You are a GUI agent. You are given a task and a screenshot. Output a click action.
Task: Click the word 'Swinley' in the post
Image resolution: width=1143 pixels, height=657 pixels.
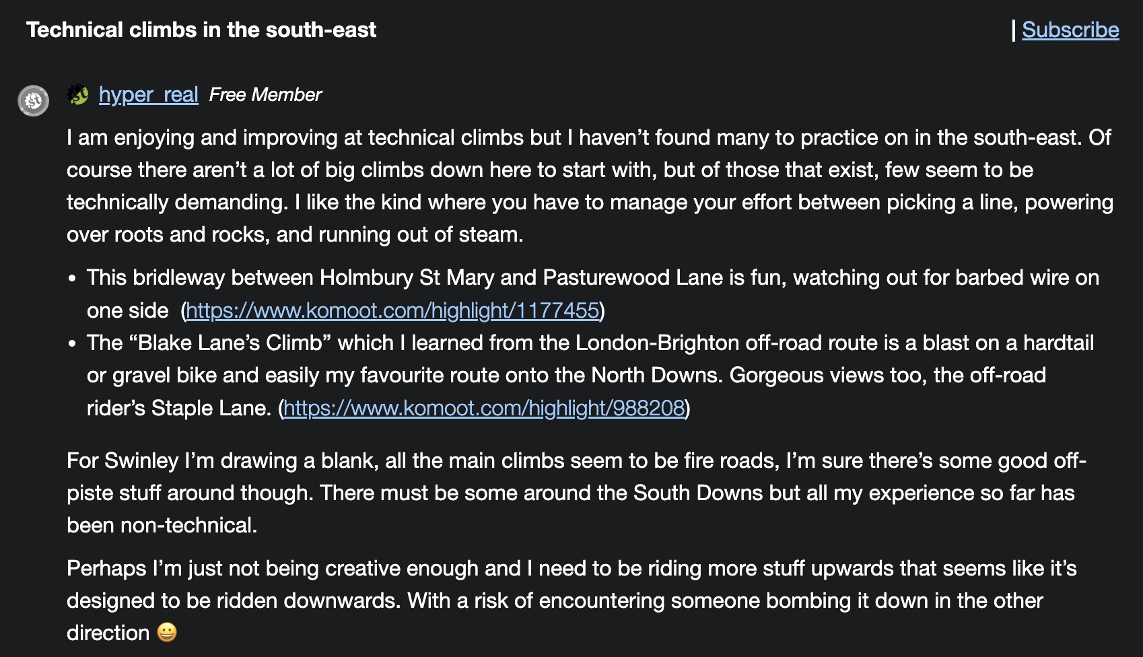(x=141, y=461)
